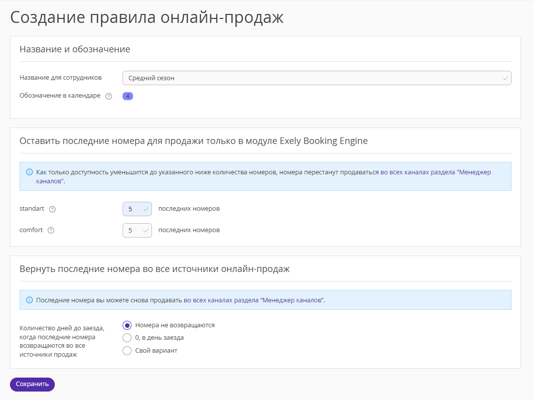Select 0, в день заезда radio option
Screen dimensions: 534x400
point(127,338)
